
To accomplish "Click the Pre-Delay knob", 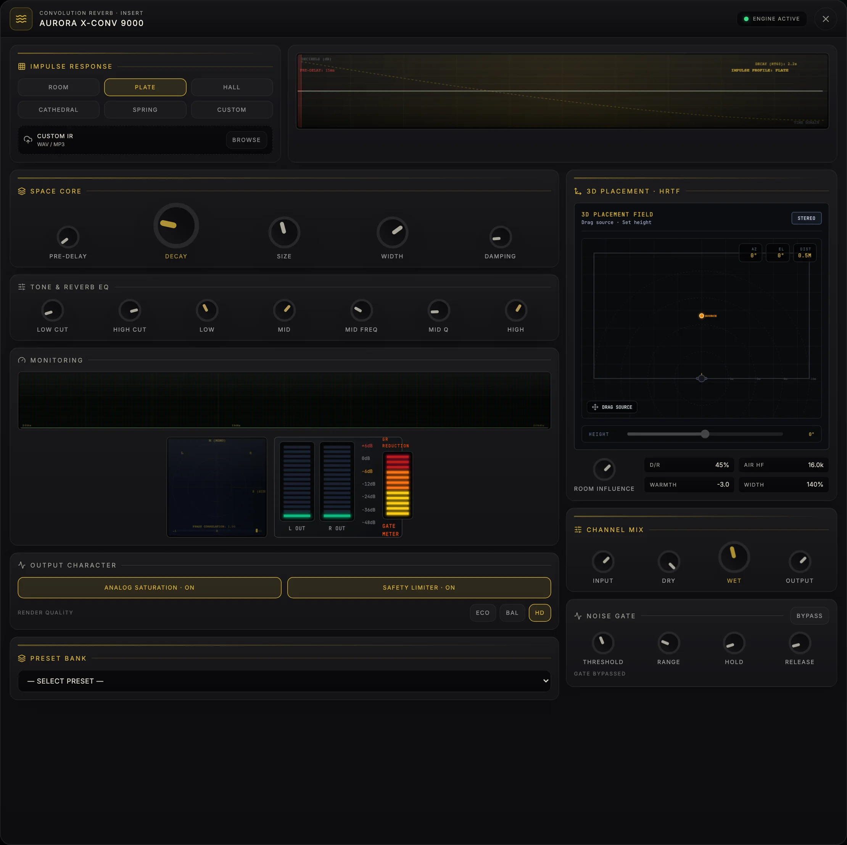I will [68, 237].
